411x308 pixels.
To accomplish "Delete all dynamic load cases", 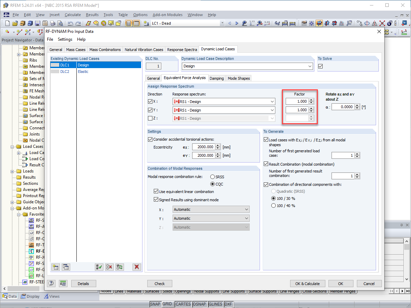I will pos(137,267).
